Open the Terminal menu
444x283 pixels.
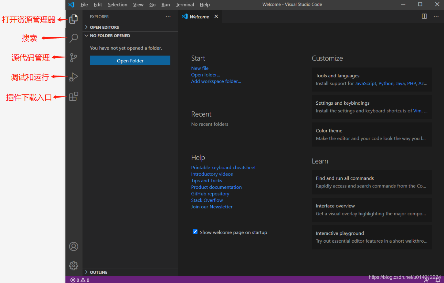(185, 5)
